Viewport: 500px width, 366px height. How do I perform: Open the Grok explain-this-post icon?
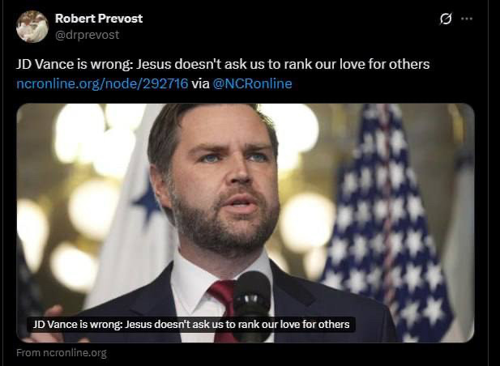click(x=446, y=19)
